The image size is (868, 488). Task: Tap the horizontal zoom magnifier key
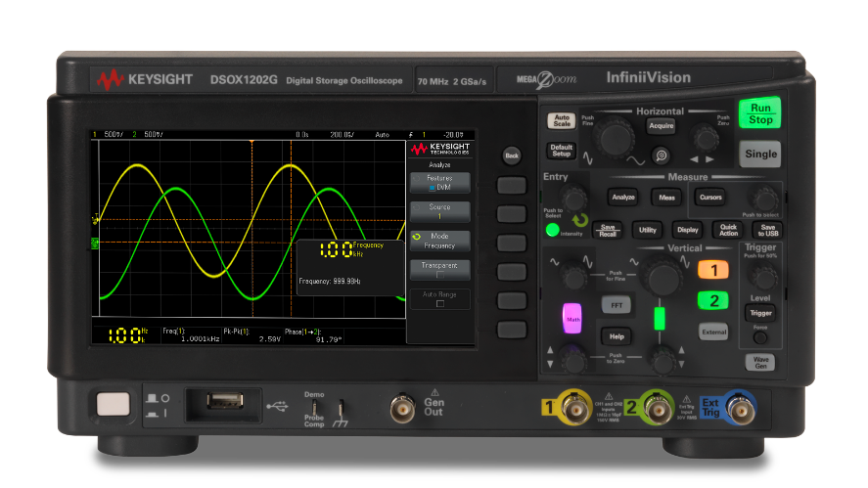(x=661, y=155)
